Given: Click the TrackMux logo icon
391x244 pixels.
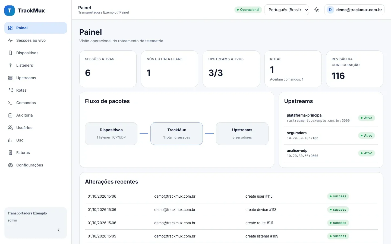Looking at the screenshot, I should tap(10, 11).
